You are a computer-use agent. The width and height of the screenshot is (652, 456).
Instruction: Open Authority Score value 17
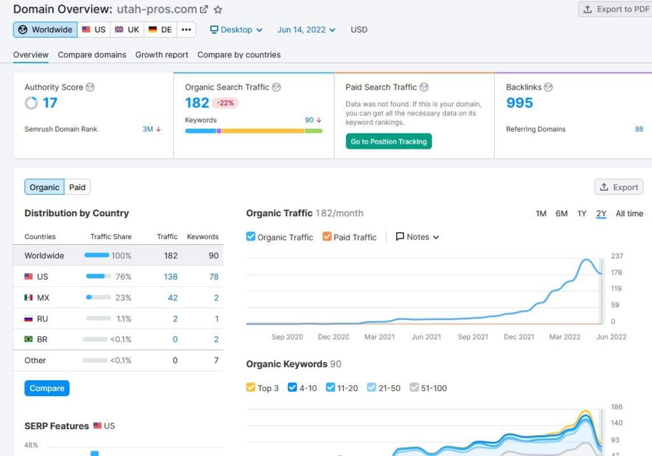pyautogui.click(x=50, y=102)
